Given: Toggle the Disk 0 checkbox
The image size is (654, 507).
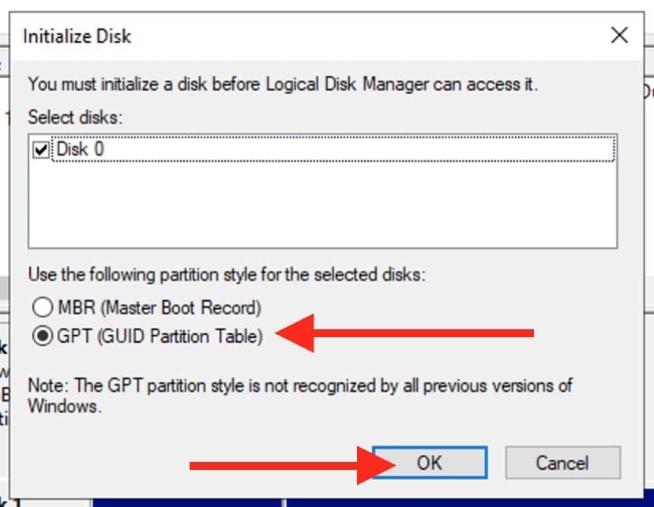Looking at the screenshot, I should pos(41,149).
